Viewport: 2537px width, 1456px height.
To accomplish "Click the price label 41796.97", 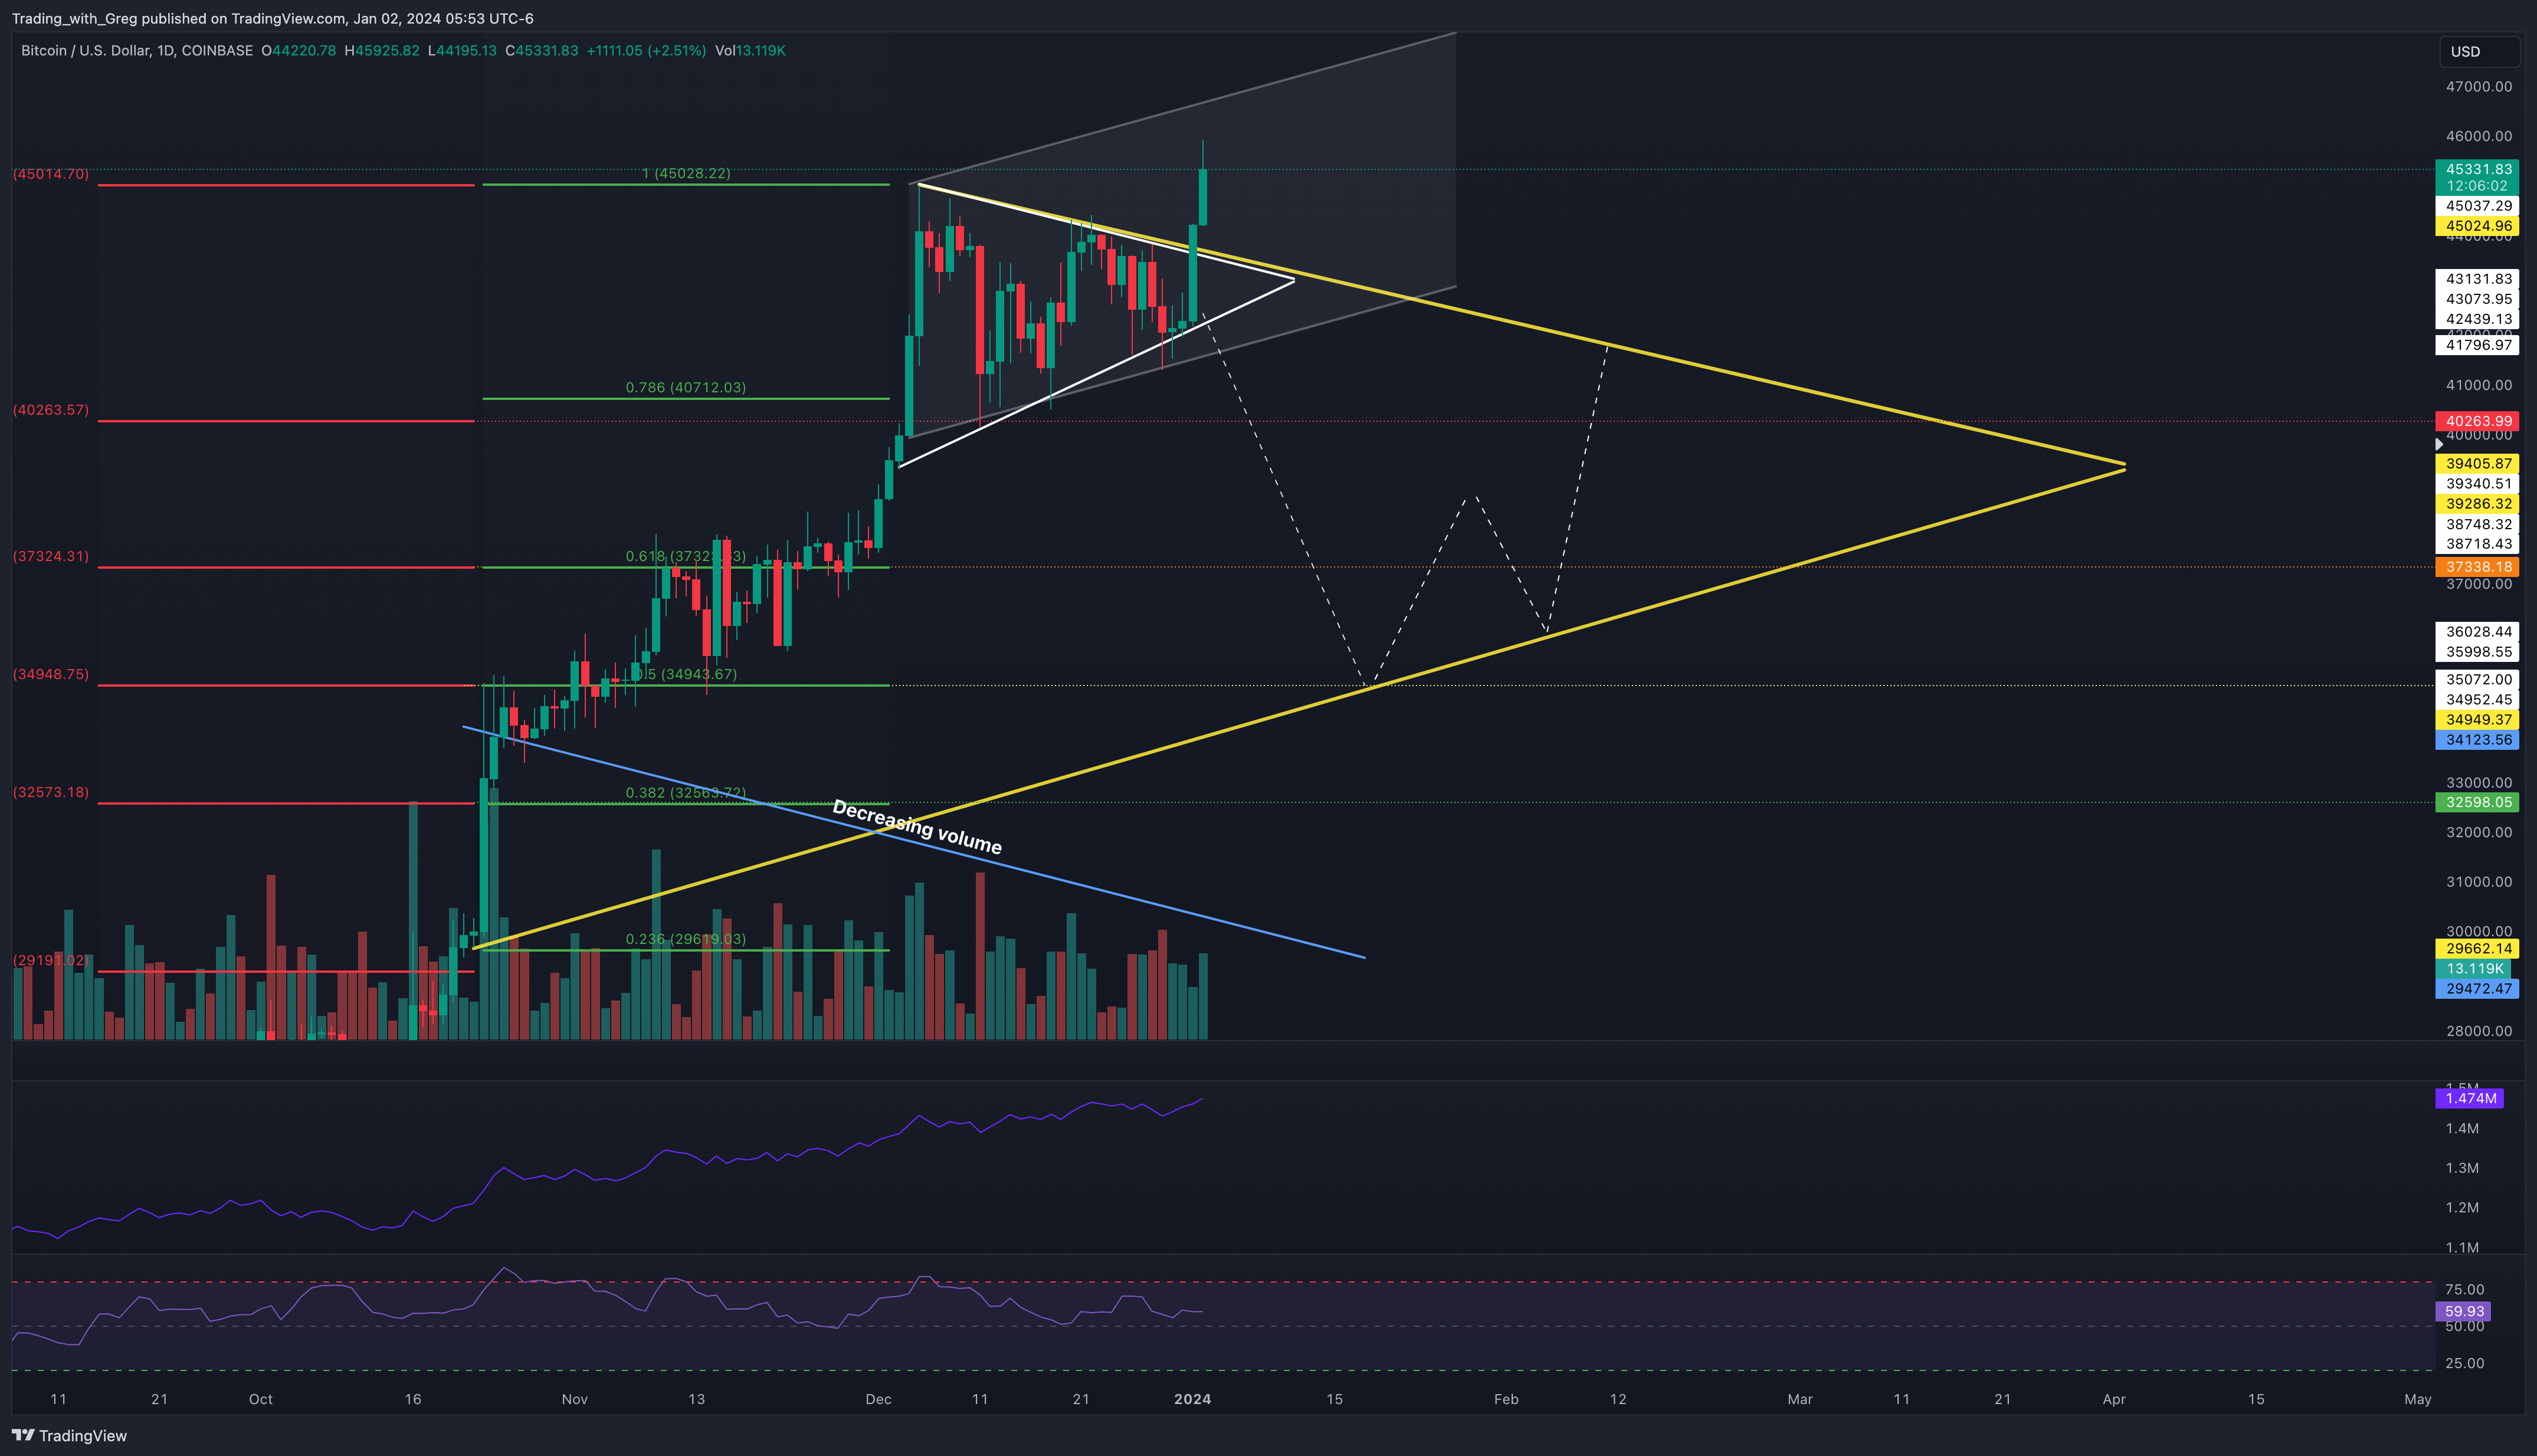I will point(2476,345).
